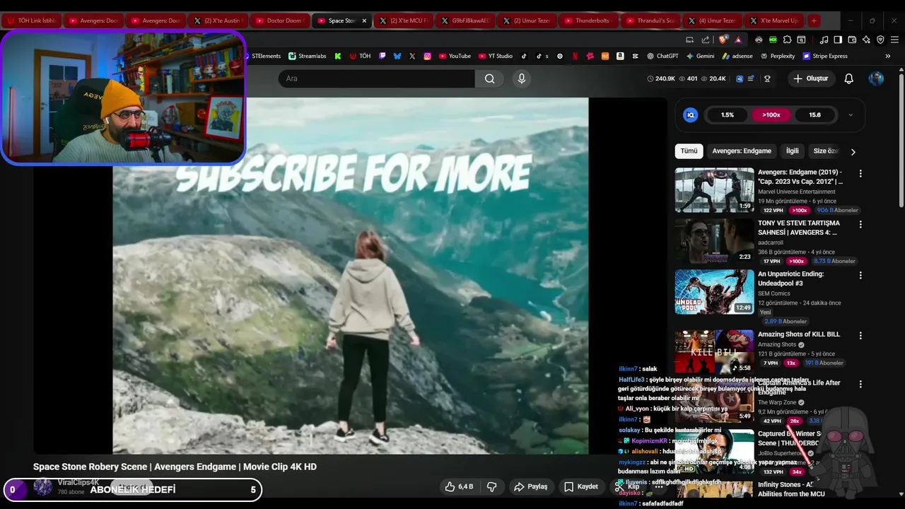Open the ChatGPT bookmark
The width and height of the screenshot is (905, 509).
(662, 56)
